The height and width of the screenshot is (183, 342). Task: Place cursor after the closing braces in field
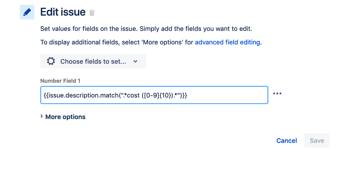point(187,95)
